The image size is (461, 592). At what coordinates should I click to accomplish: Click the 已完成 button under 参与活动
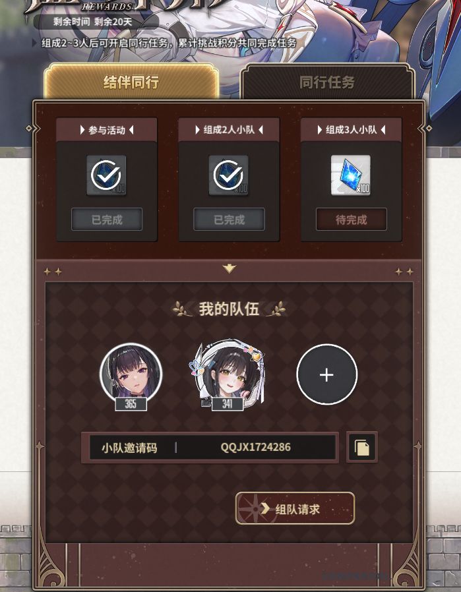coord(107,220)
